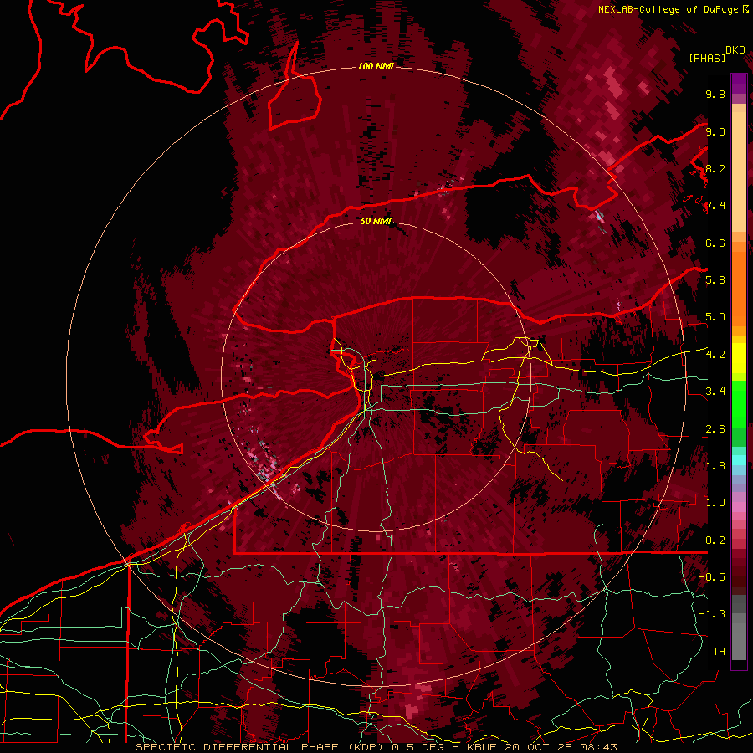Viewport: 753px width, 753px height.
Task: Pick the orange band on the color scale
Action: point(739,288)
